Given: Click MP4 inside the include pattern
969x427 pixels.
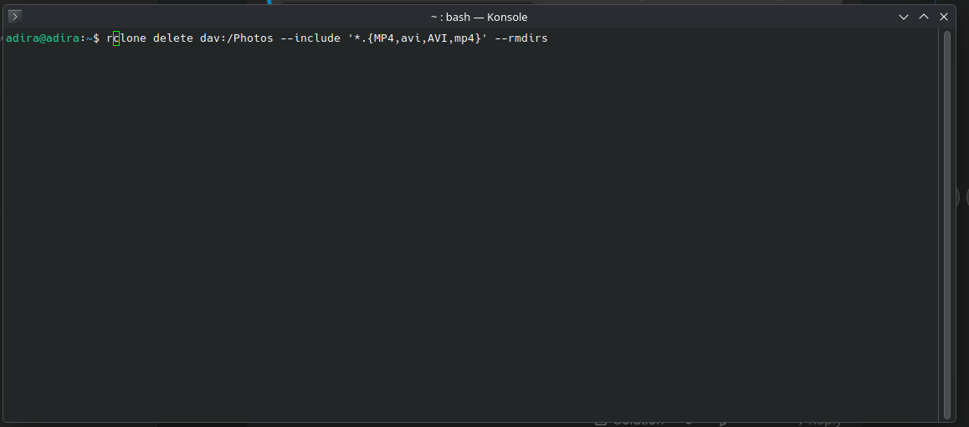Looking at the screenshot, I should click(x=384, y=38).
